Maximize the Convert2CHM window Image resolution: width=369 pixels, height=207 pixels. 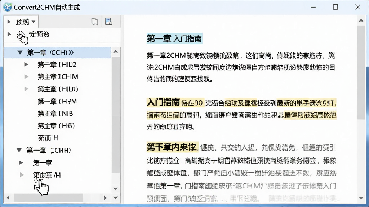335,7
